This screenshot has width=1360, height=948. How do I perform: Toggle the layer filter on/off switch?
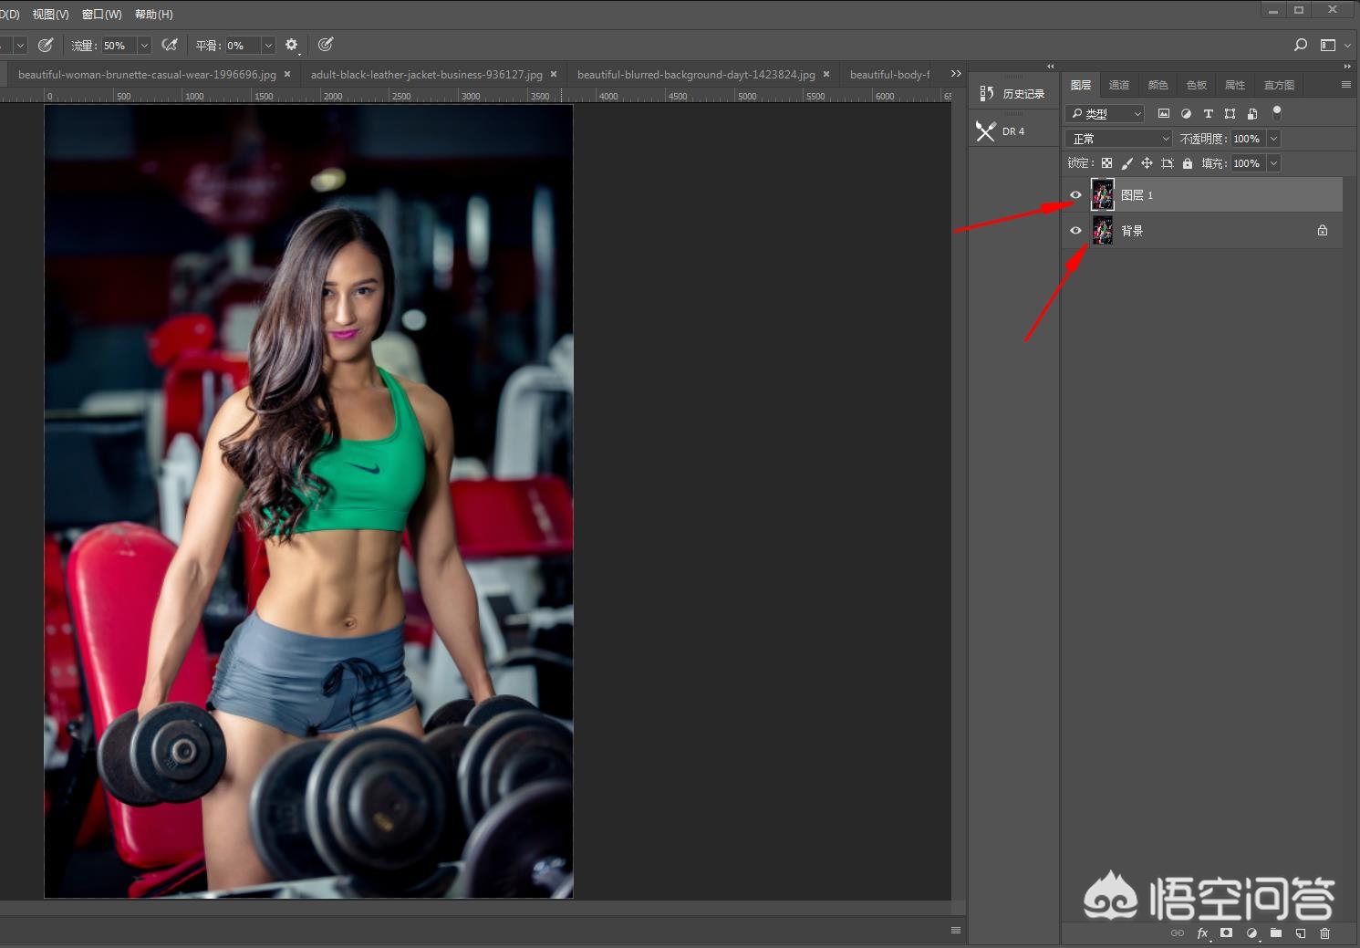click(x=1277, y=112)
